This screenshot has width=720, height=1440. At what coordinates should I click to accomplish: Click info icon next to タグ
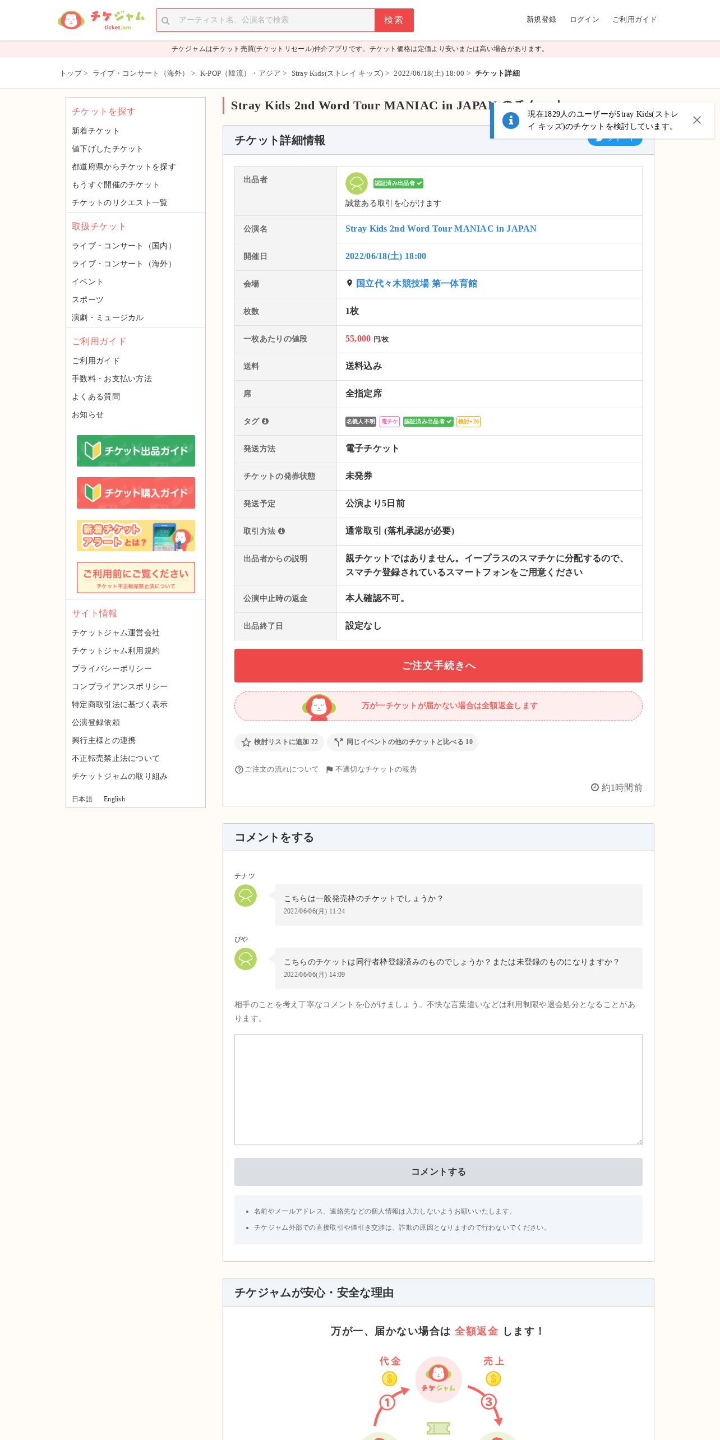pyautogui.click(x=265, y=421)
